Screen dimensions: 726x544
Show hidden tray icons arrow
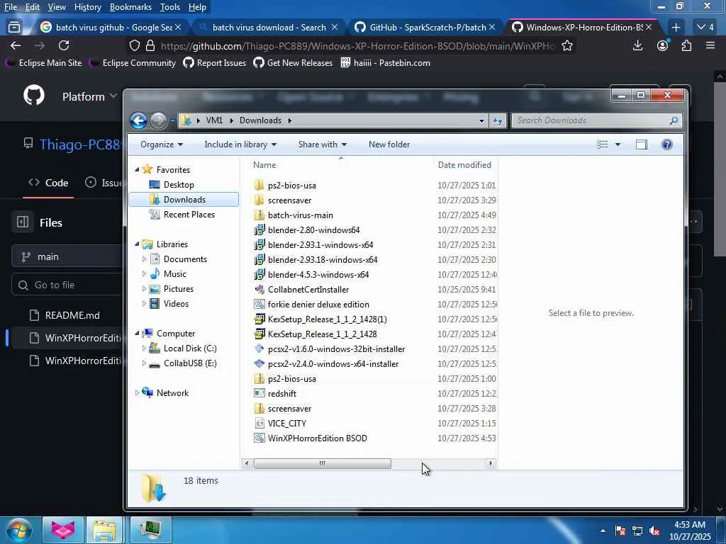(x=603, y=531)
